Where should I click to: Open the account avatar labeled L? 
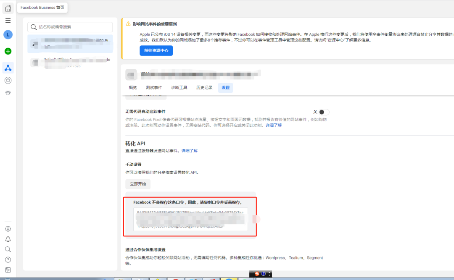coord(8,35)
